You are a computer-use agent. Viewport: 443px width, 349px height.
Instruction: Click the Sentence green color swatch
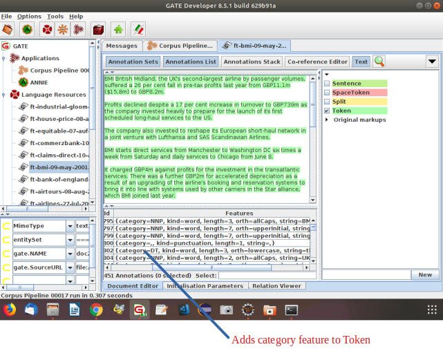359,84
